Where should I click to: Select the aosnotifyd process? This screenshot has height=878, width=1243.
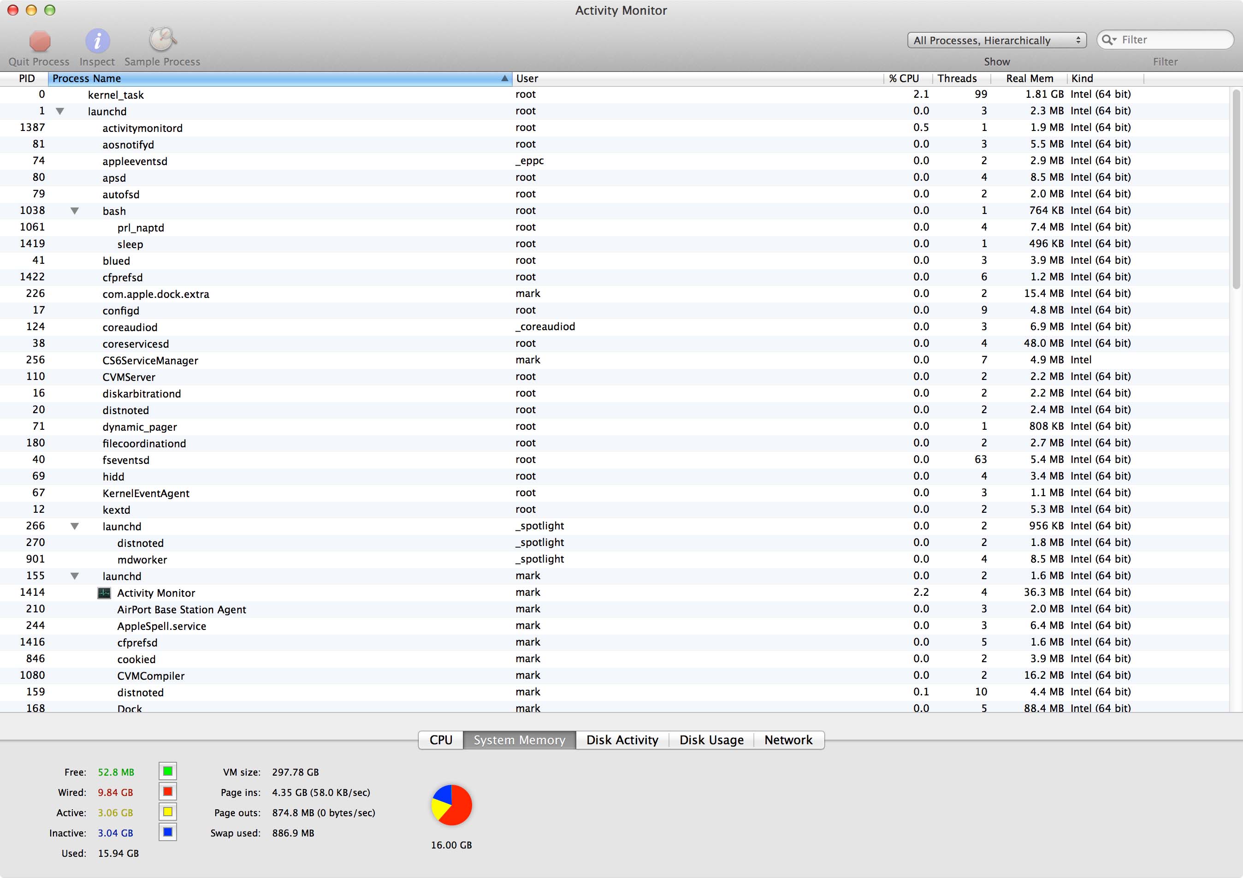click(x=615, y=144)
